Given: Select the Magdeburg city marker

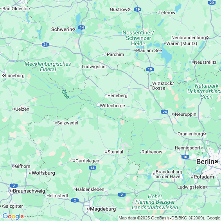Looking at the screenshot, I should coord(88,209).
